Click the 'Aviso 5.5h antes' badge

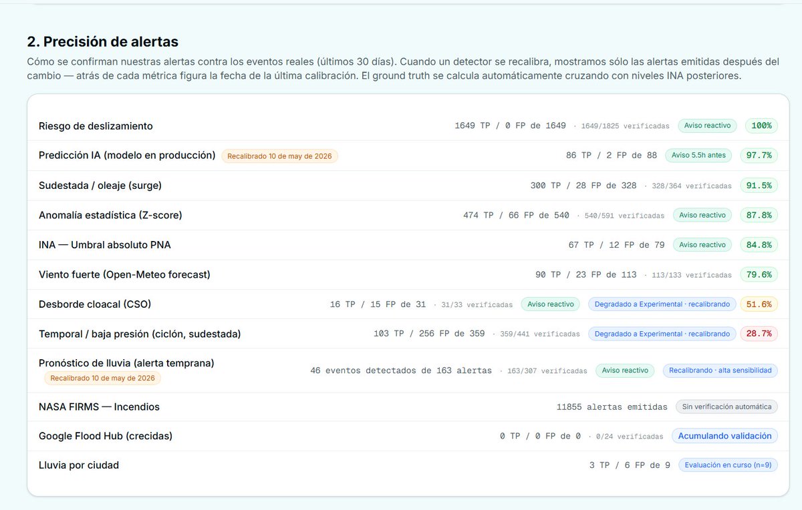click(x=698, y=155)
